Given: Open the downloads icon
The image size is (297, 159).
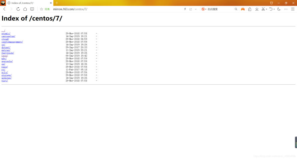Looking at the screenshot, I should 257,9.
